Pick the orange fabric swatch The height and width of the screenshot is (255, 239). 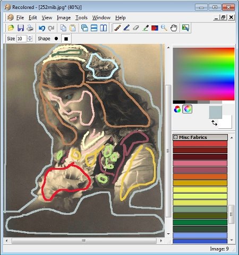point(200,177)
